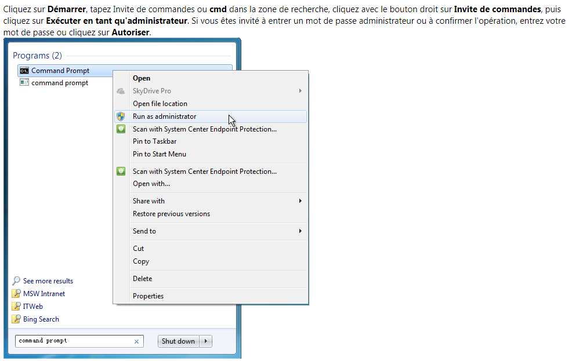Select Open file location menu entry
This screenshot has height=361, width=583.
pos(160,104)
